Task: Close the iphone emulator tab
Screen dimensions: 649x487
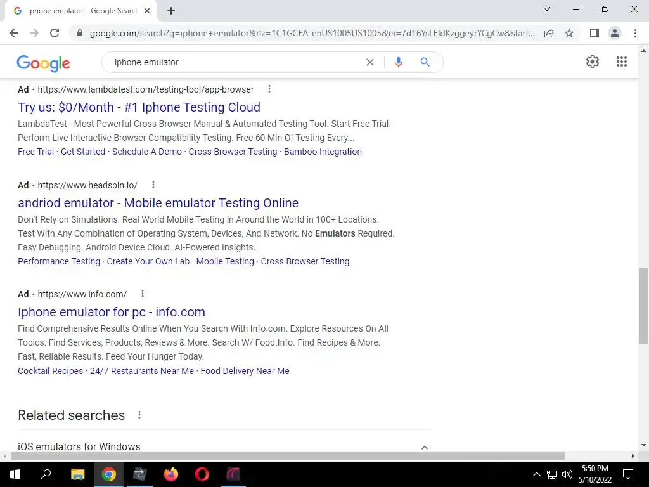Action: [147, 11]
